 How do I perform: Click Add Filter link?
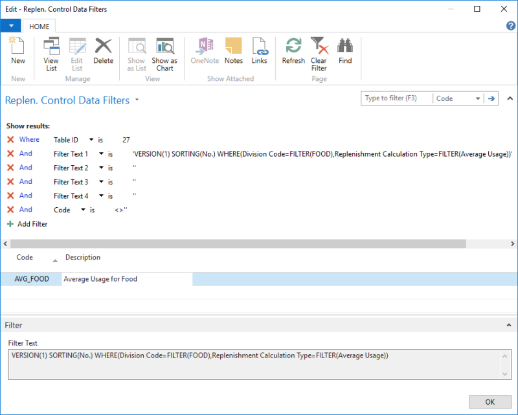click(x=32, y=224)
